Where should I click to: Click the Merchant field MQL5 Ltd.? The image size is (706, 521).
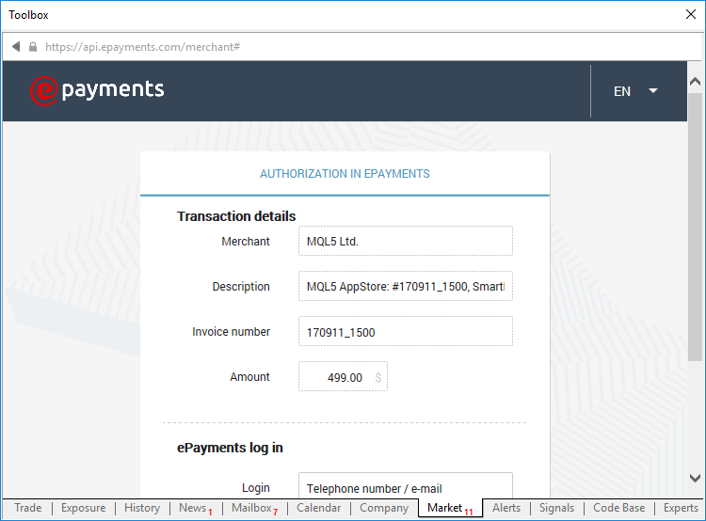click(405, 241)
